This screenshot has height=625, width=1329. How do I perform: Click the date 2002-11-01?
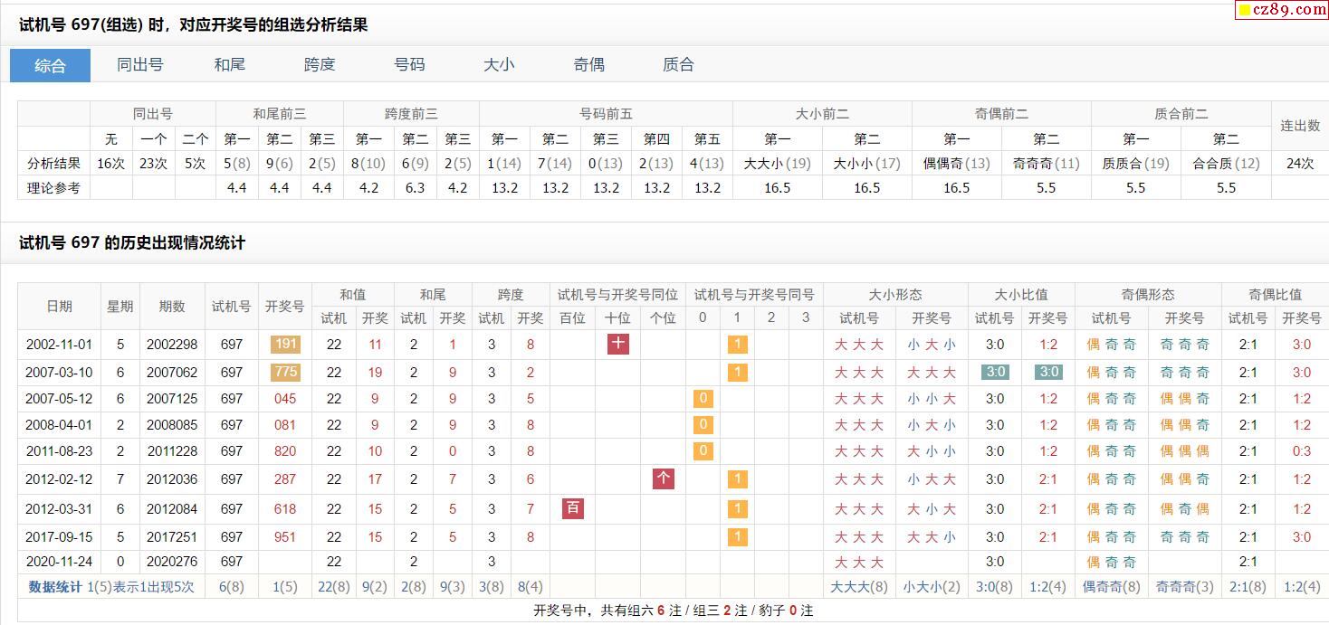tap(60, 345)
